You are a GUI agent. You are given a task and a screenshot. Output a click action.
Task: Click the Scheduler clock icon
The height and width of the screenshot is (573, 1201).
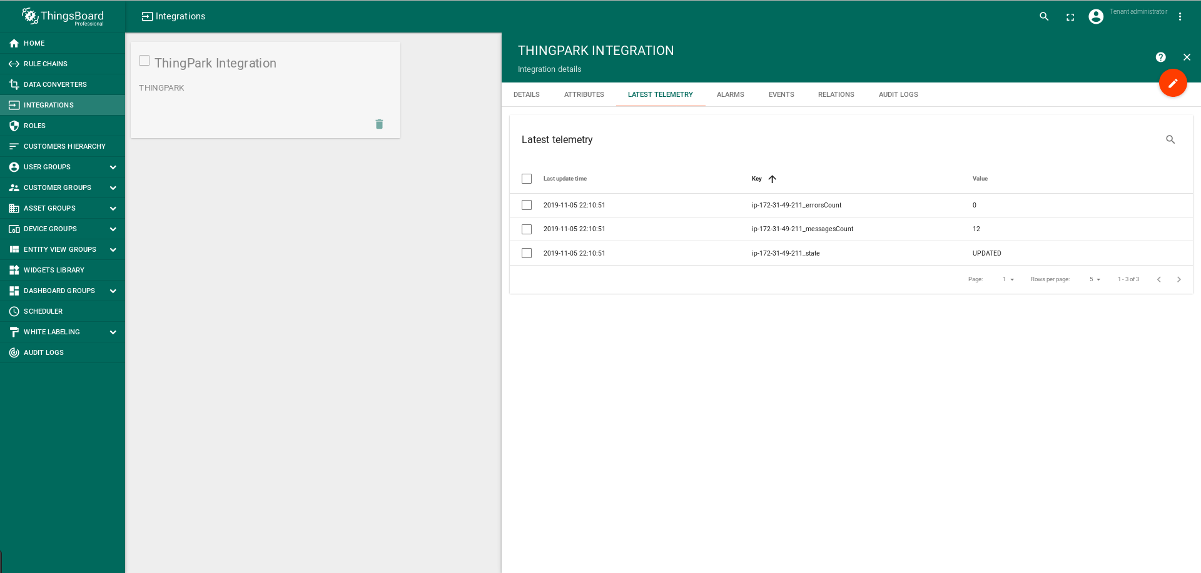click(14, 311)
